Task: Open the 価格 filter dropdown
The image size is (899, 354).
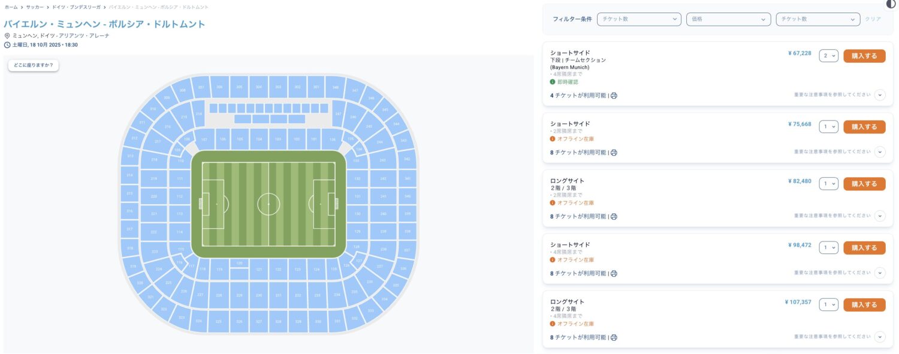Action: point(728,19)
